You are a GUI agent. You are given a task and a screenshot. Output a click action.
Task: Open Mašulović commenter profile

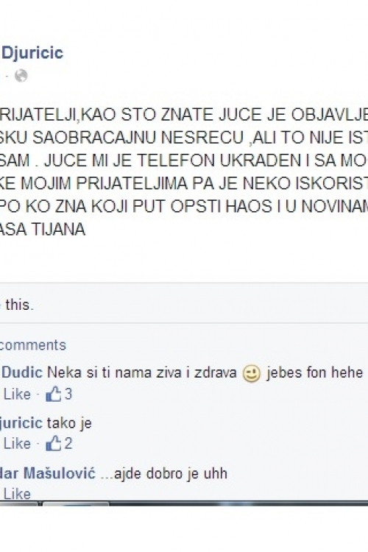(48, 473)
